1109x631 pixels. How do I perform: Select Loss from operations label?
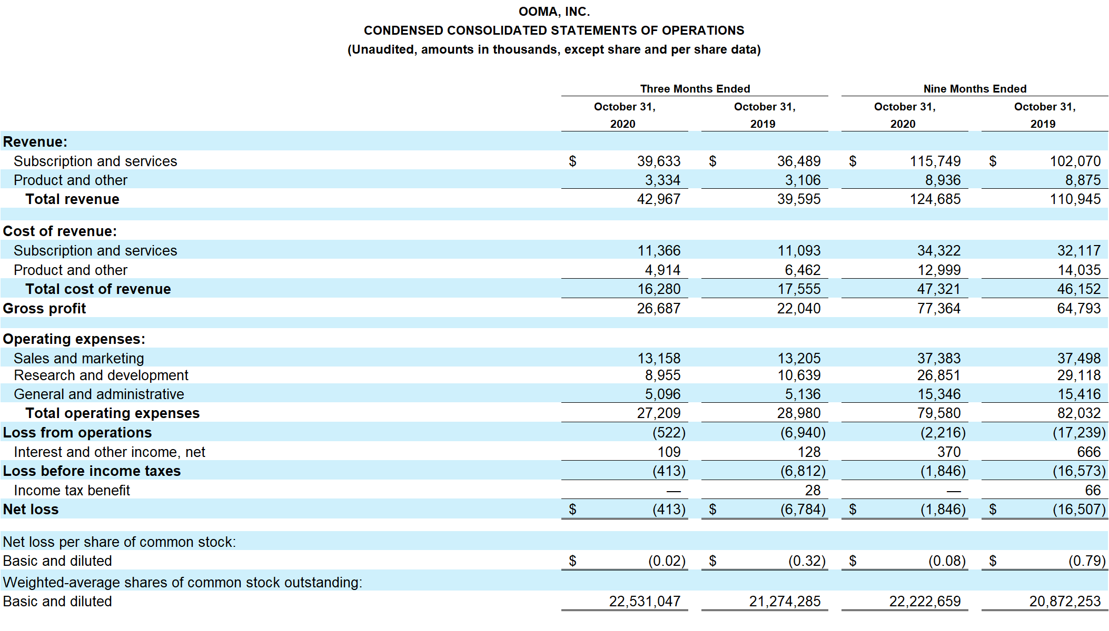pos(77,433)
